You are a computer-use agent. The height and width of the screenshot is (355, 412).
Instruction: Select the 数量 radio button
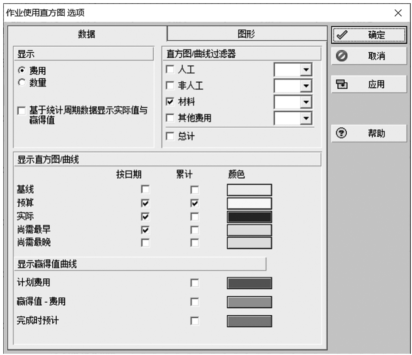[x=21, y=83]
